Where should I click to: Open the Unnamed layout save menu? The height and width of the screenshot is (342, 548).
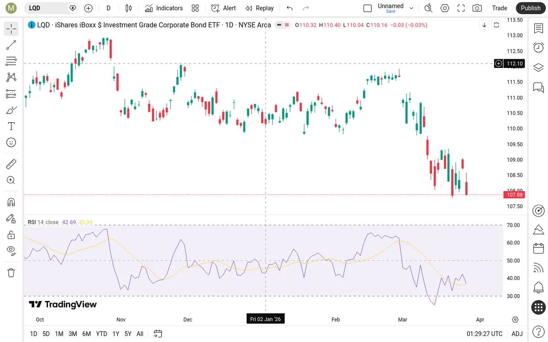click(x=395, y=8)
